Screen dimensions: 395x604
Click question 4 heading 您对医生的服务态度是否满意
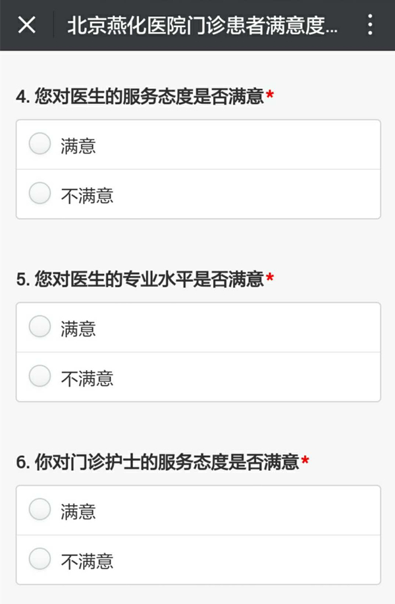coord(140,96)
